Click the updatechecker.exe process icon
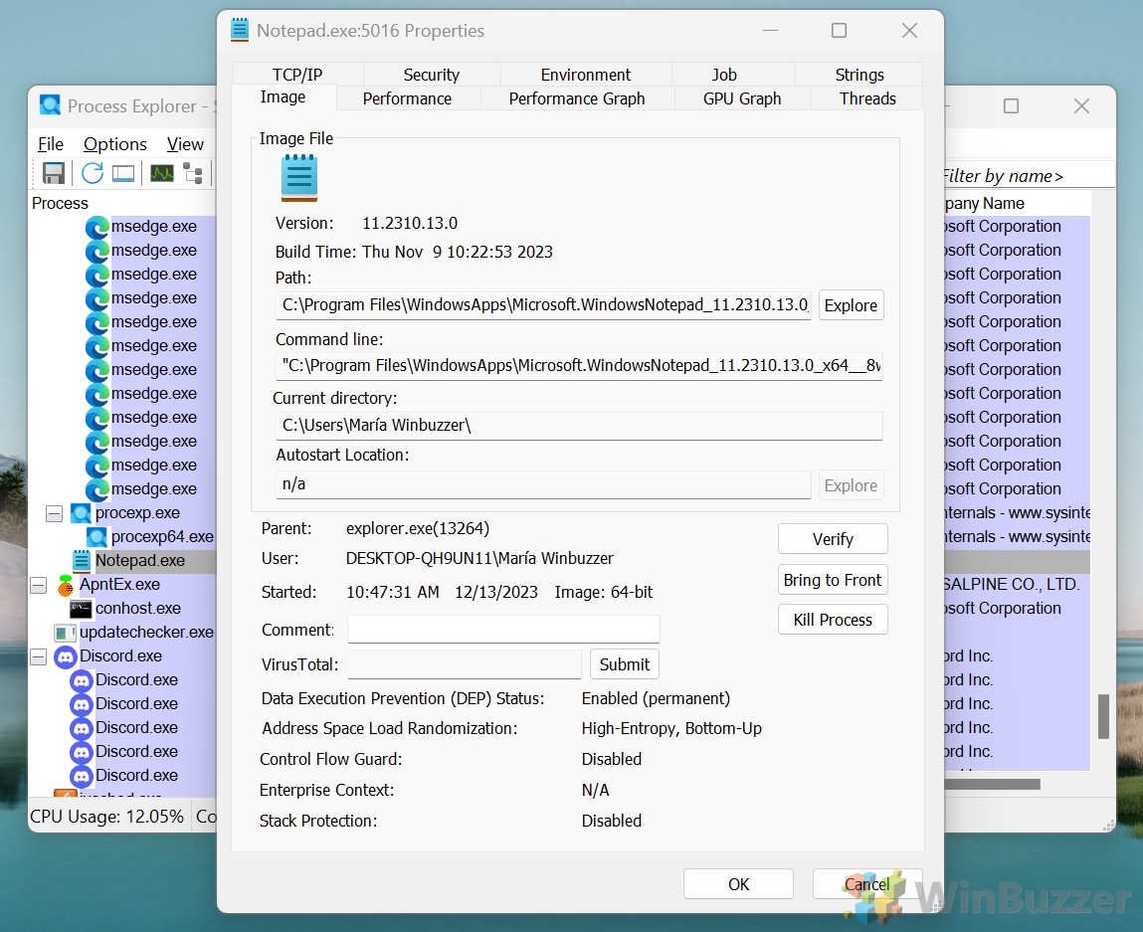This screenshot has height=932, width=1143. pyautogui.click(x=66, y=633)
